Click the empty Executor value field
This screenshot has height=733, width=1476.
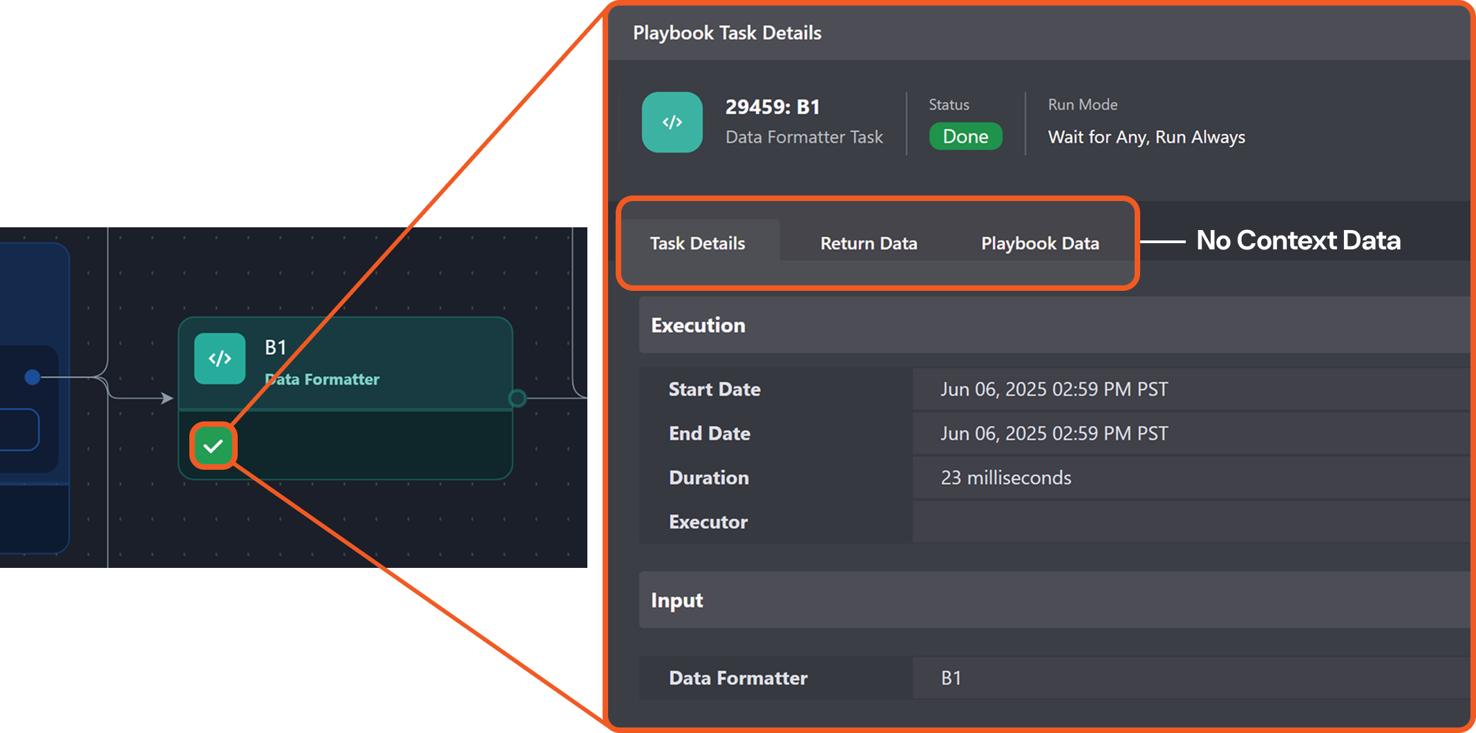click(1175, 522)
